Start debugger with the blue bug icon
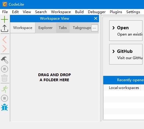144x129 pixels. tap(4, 107)
